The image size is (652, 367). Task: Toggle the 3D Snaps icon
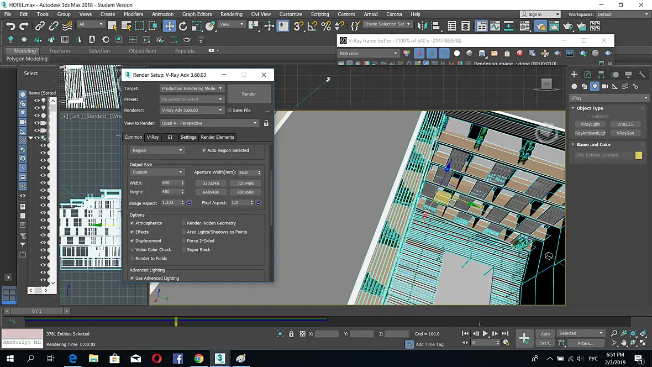298,26
